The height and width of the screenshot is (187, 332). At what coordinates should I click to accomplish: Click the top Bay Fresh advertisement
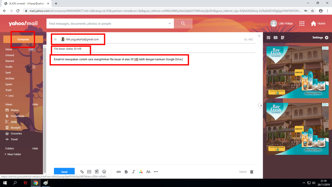298,72
